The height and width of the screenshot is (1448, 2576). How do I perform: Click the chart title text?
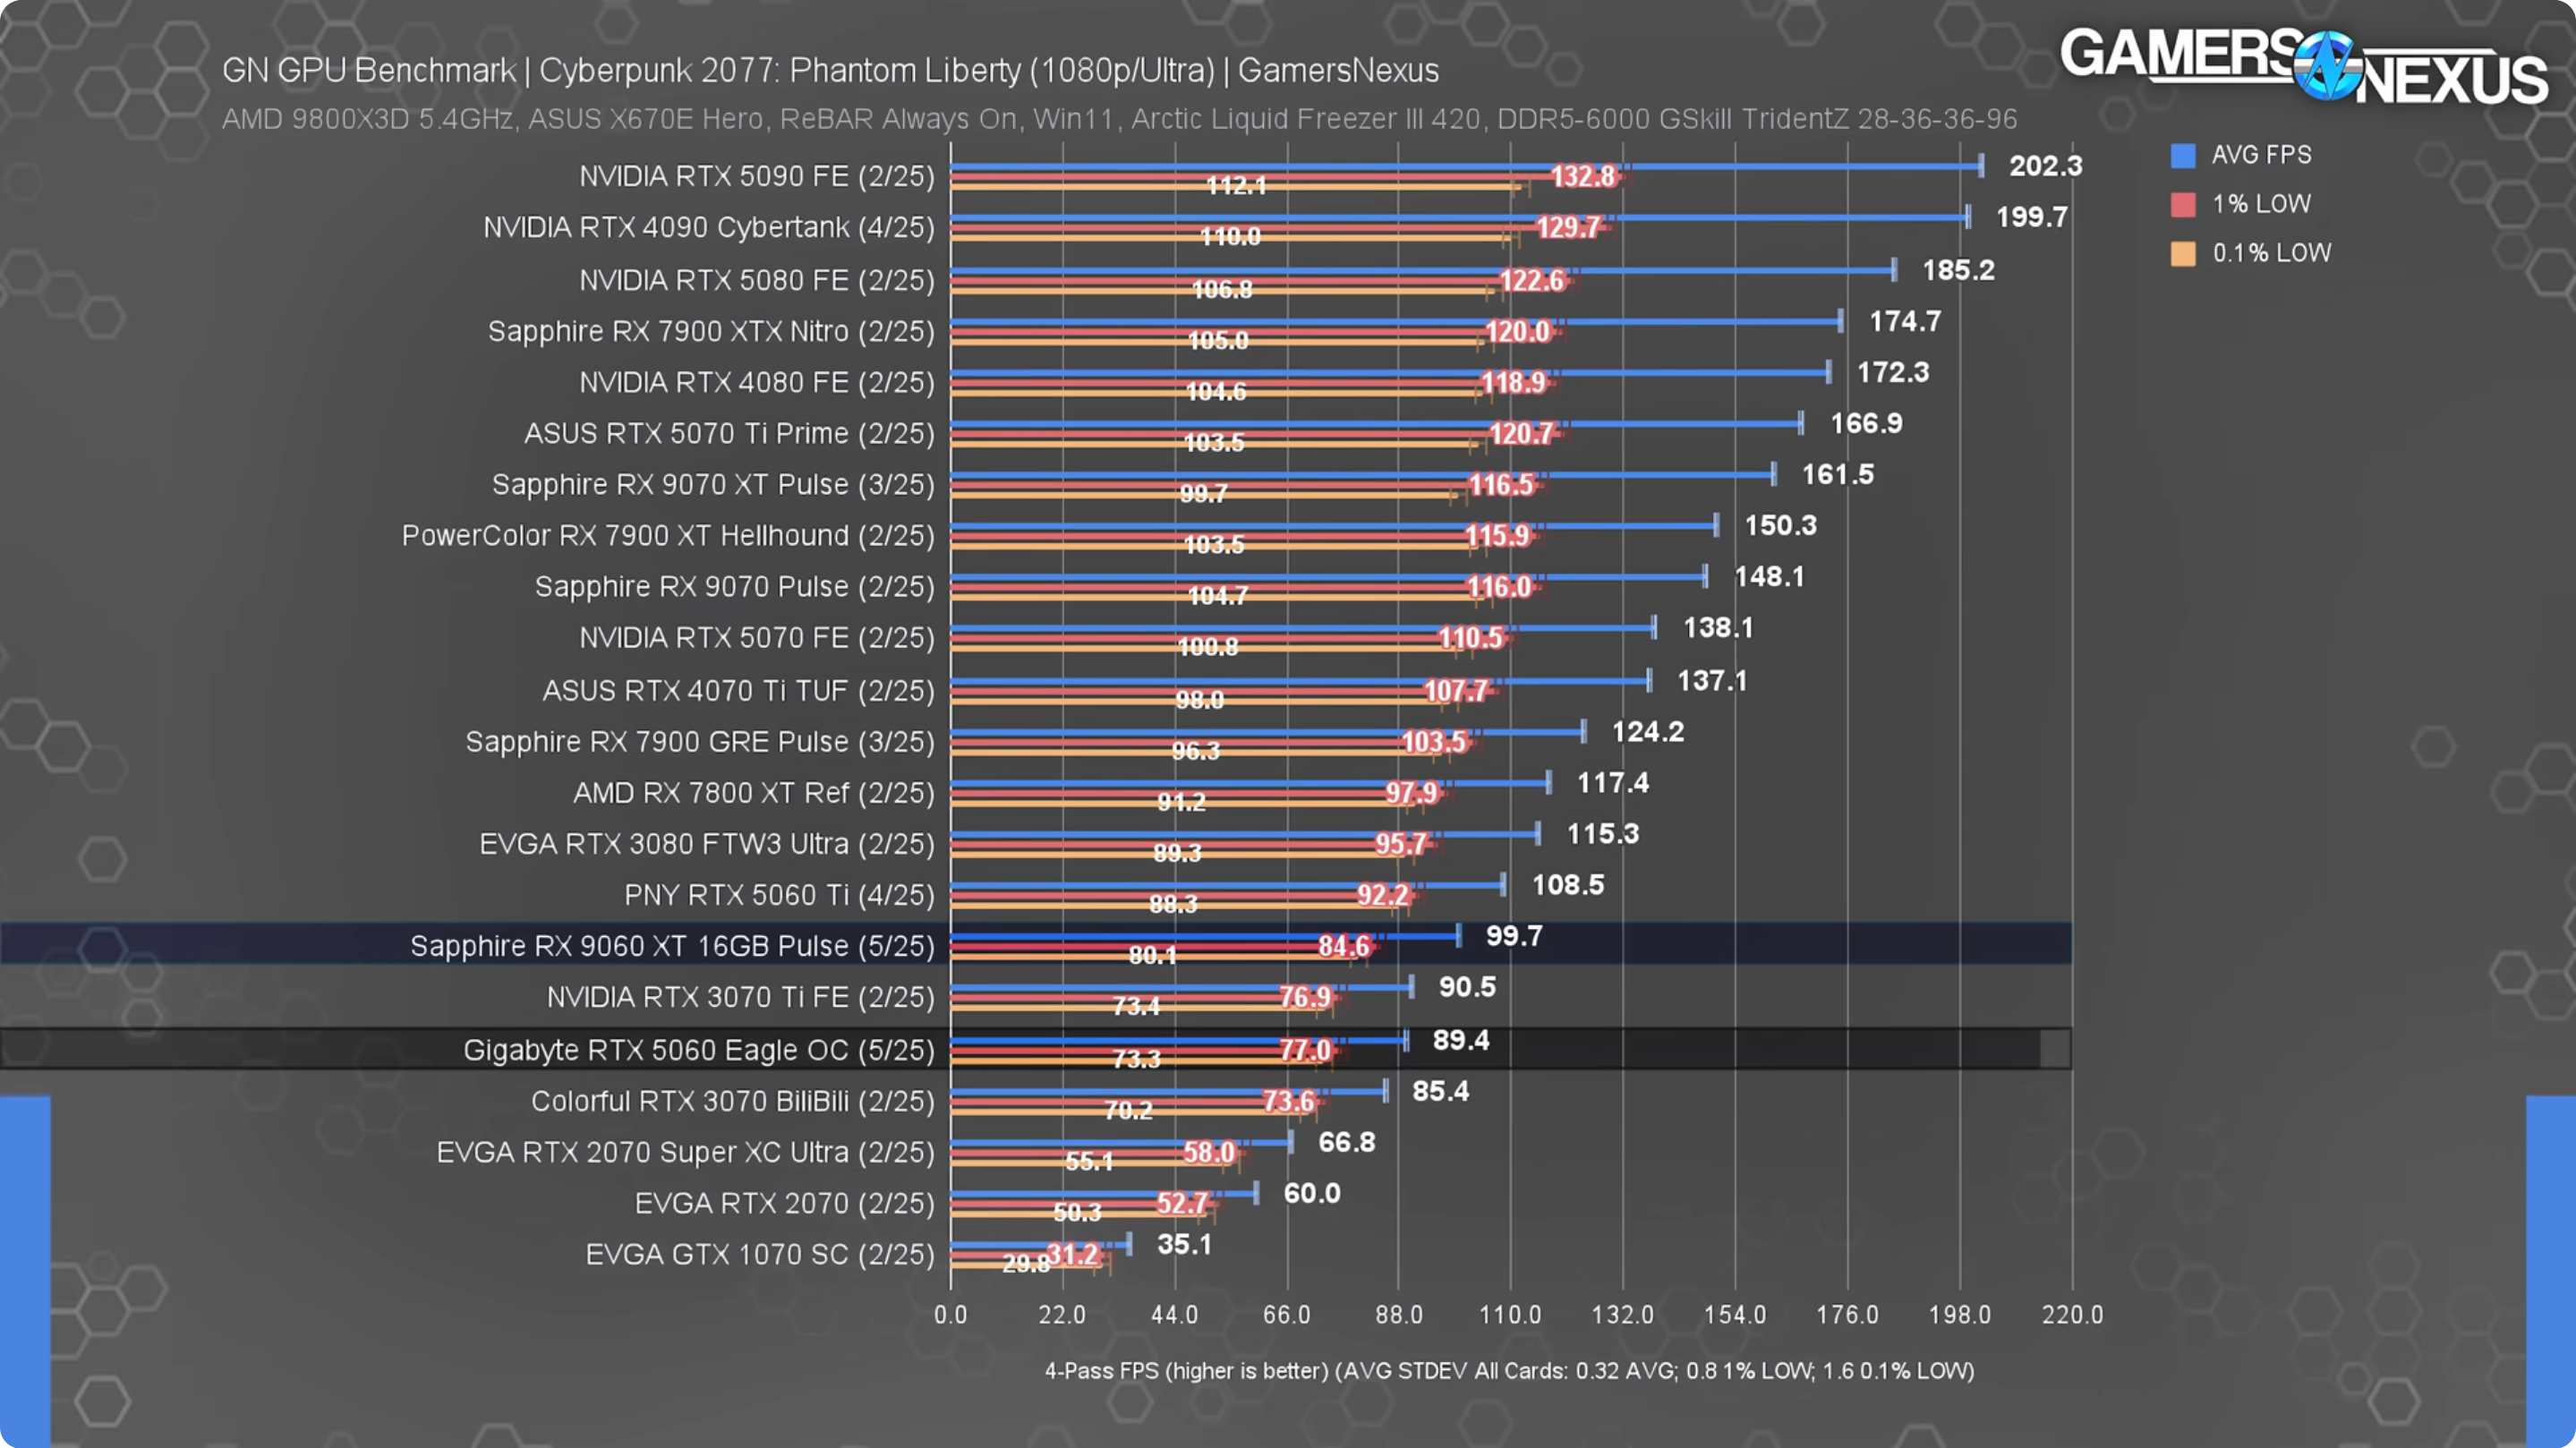830,70
